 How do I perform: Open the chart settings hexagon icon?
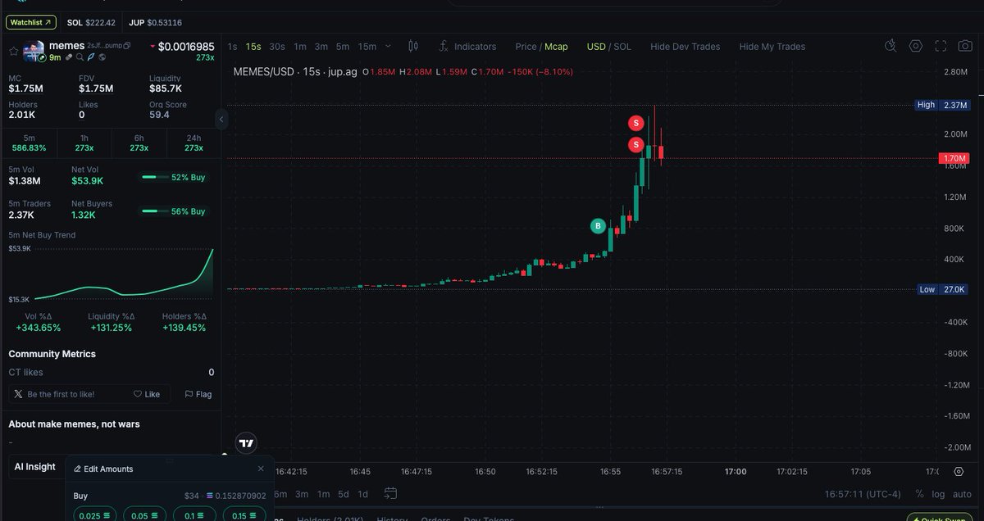point(916,47)
